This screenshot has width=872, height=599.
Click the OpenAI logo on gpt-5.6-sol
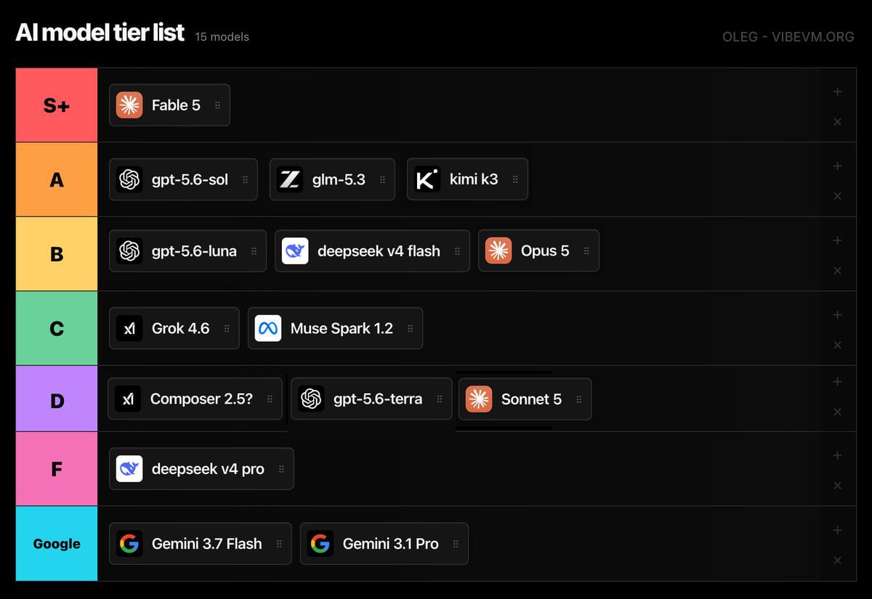tap(129, 179)
